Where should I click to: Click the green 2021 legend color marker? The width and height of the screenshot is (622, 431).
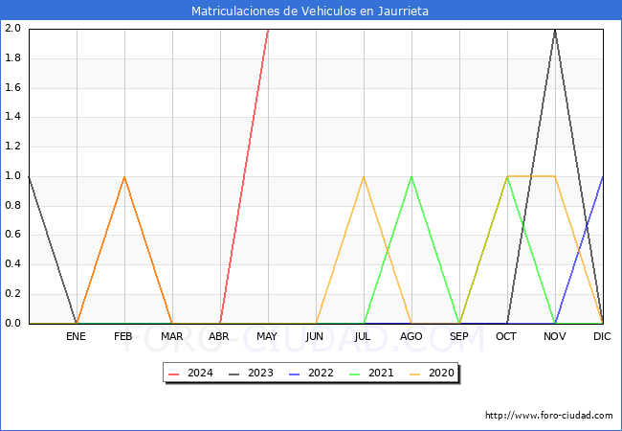coord(355,374)
